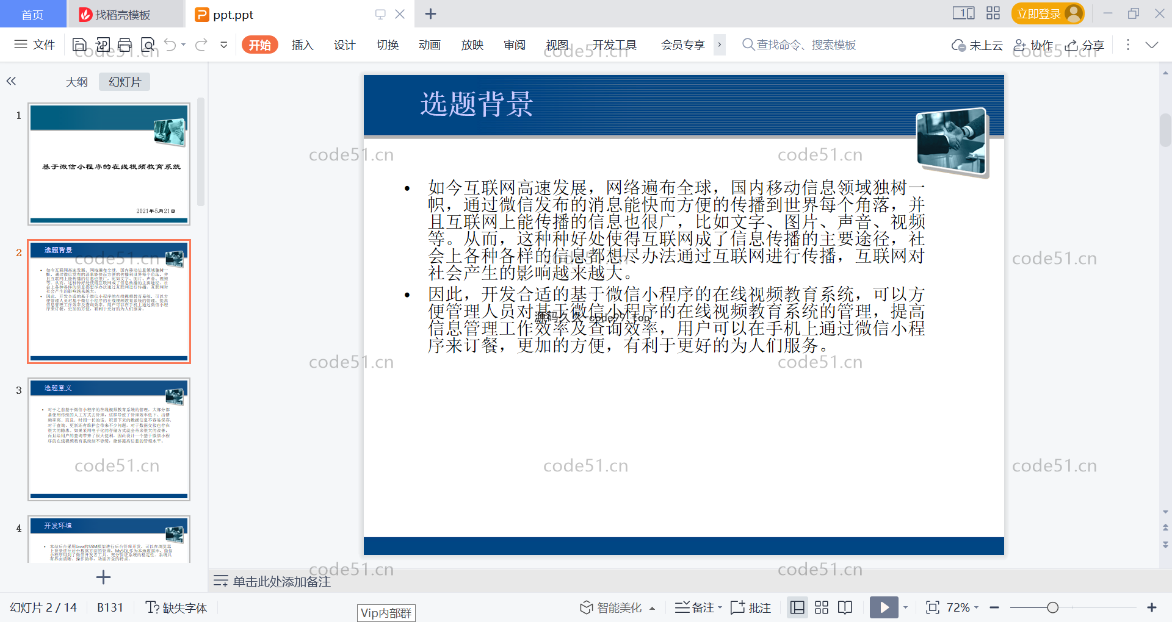
Task: Click the undo arrow icon
Action: pyautogui.click(x=170, y=45)
